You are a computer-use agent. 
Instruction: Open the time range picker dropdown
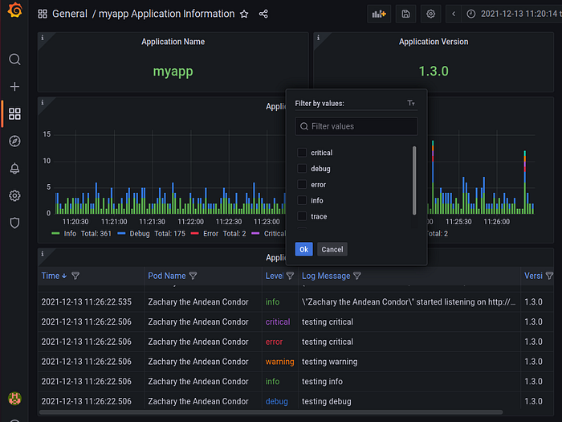(x=512, y=14)
